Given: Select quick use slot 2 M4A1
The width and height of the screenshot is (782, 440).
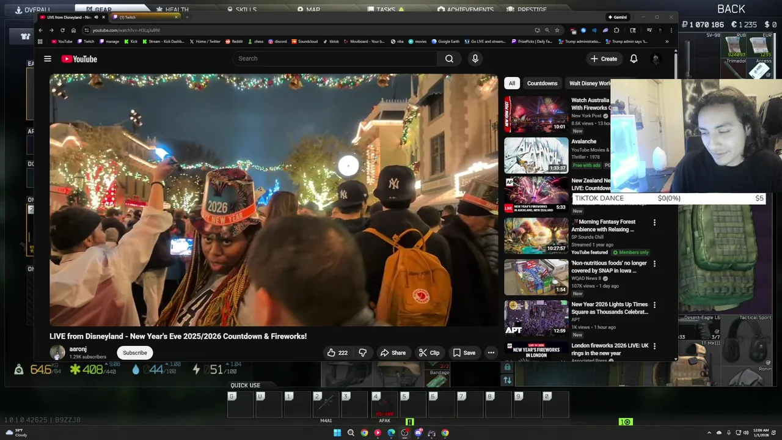Looking at the screenshot, I should (326, 406).
